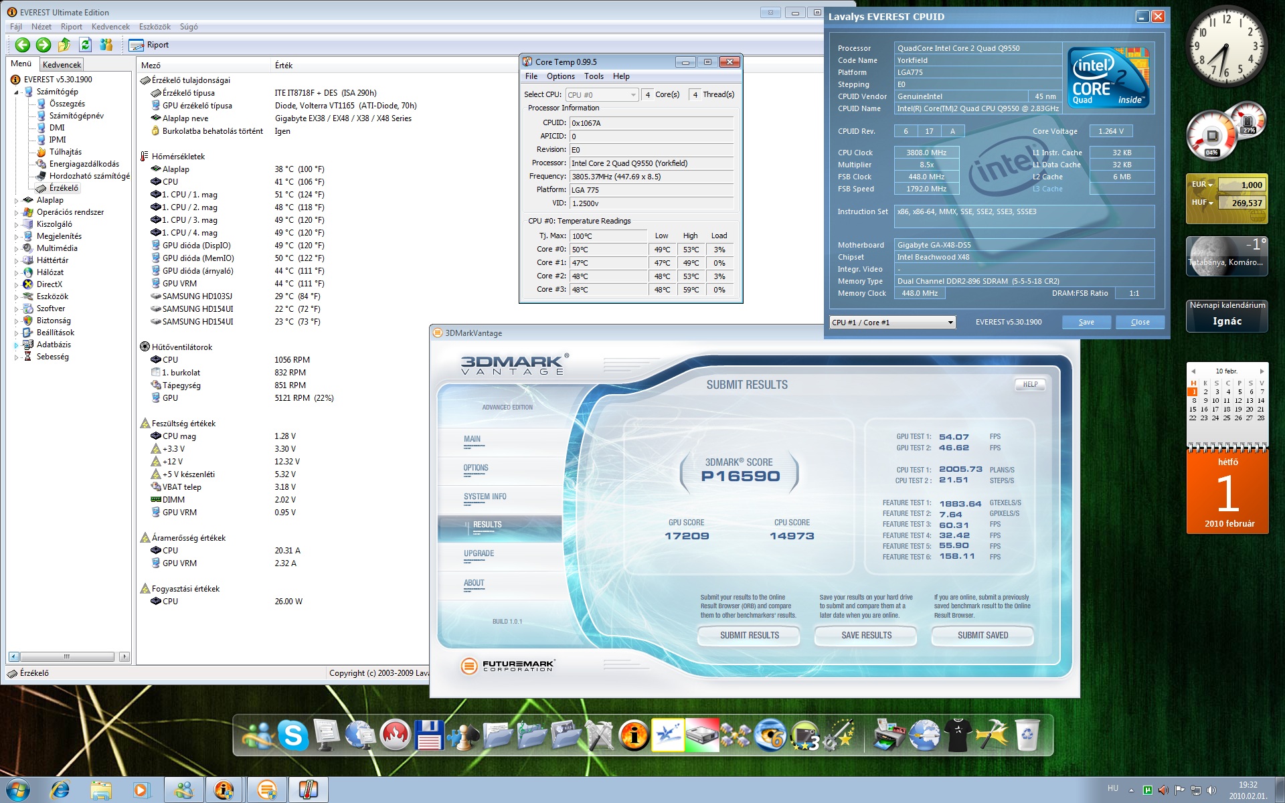Go to next month on the calendar gadget

(x=1262, y=371)
